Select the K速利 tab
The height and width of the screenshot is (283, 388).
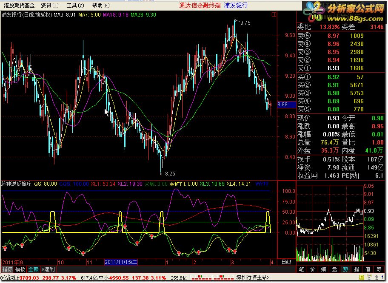(x=48, y=269)
